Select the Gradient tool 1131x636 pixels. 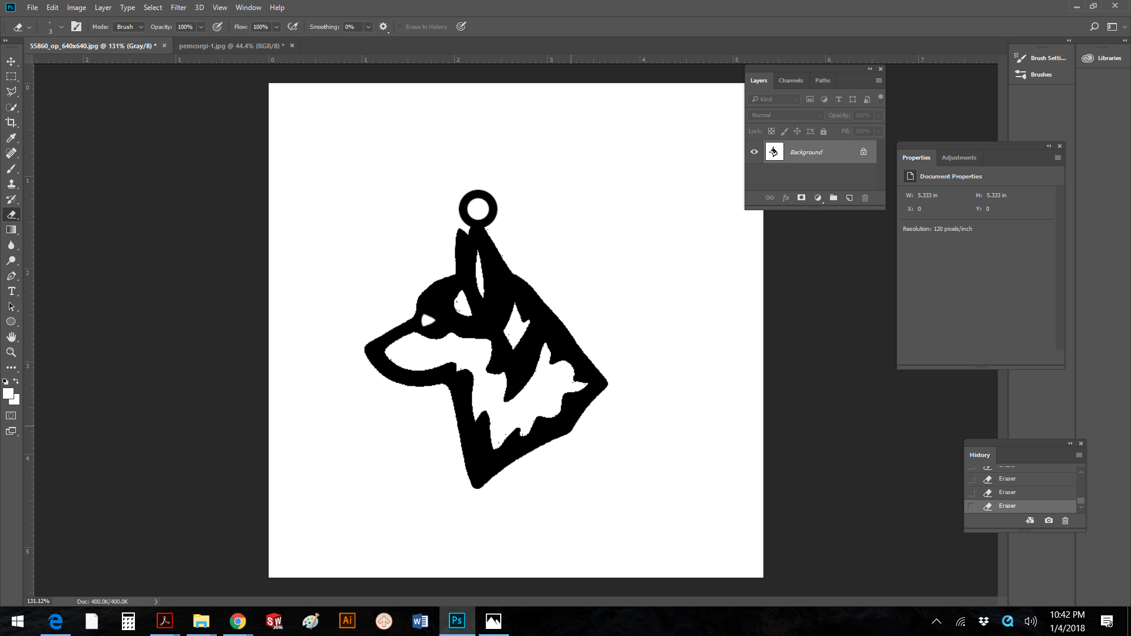(11, 230)
